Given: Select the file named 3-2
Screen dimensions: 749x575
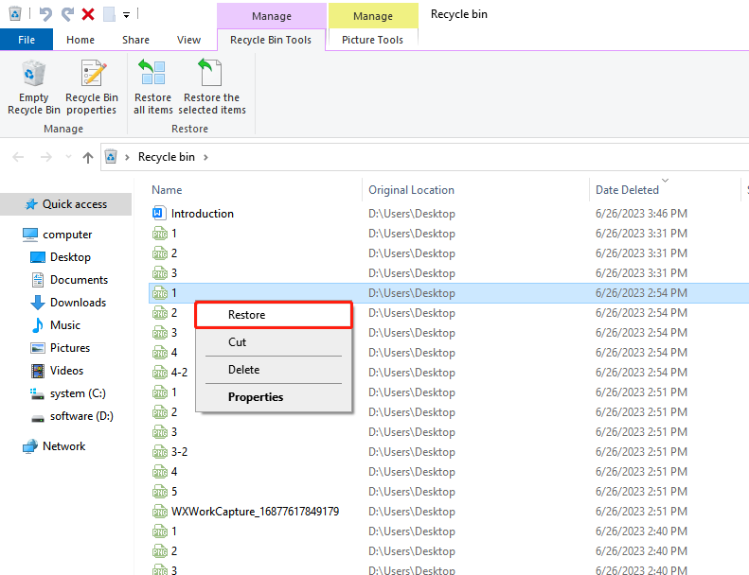Looking at the screenshot, I should [180, 451].
